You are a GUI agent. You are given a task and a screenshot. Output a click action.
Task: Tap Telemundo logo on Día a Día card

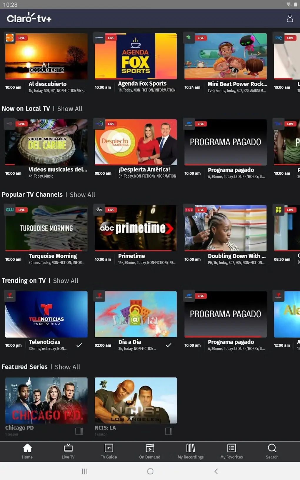[99, 296]
